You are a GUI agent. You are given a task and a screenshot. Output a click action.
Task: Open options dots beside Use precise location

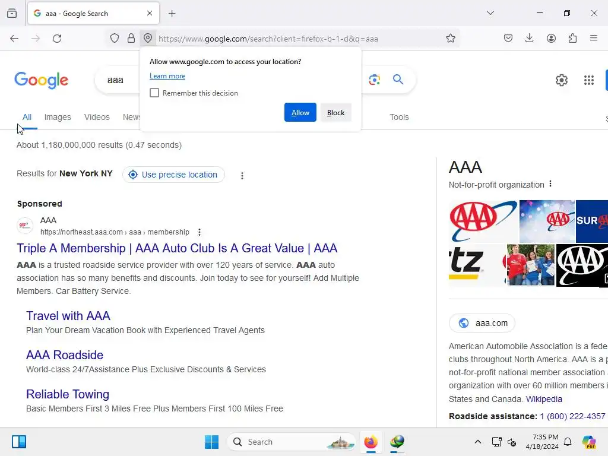point(242,176)
